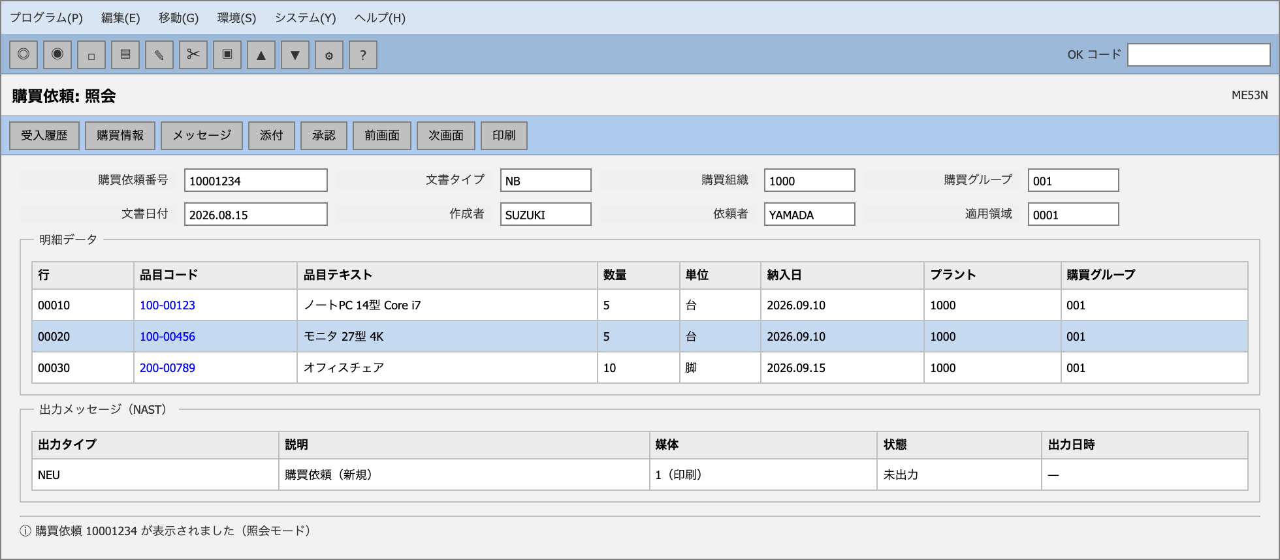Screen dimensions: 1280x560
Task: Click the pencil edit toolbar icon
Action: pos(159,55)
